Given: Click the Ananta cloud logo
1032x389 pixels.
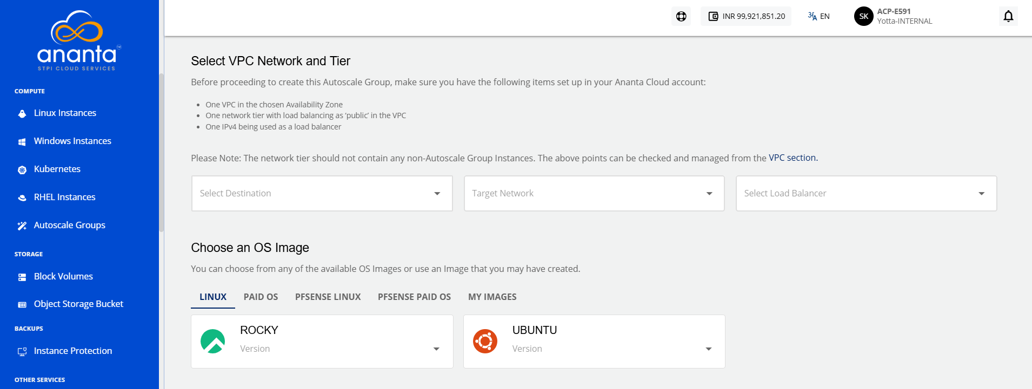Looking at the screenshot, I should [79, 40].
